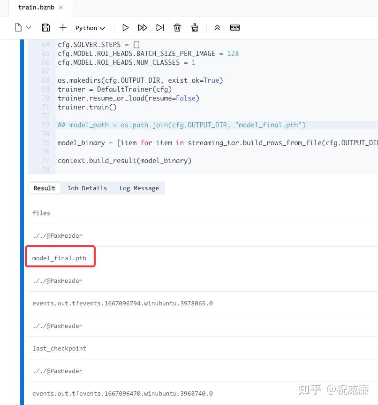Save the train.bznb notebook
Image resolution: width=378 pixels, height=405 pixels.
pos(45,27)
